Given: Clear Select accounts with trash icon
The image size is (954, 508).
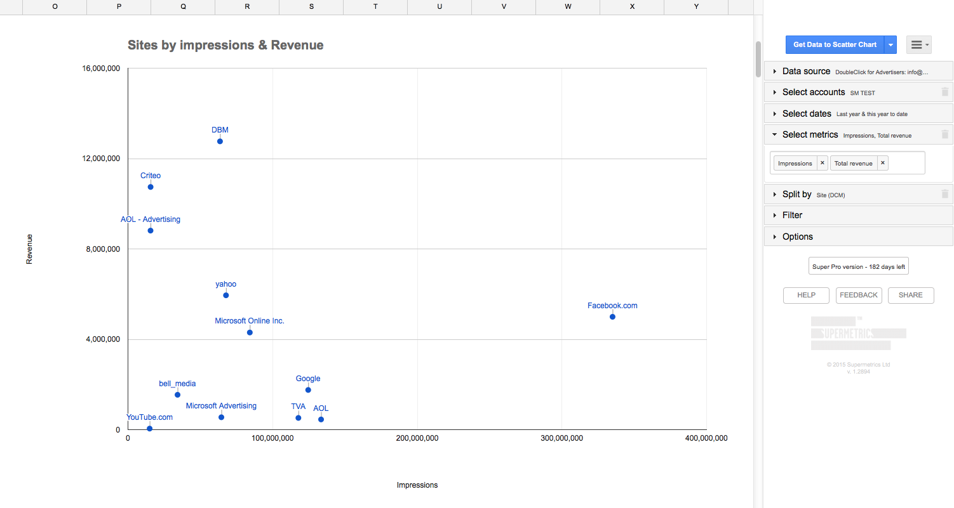Looking at the screenshot, I should [945, 93].
